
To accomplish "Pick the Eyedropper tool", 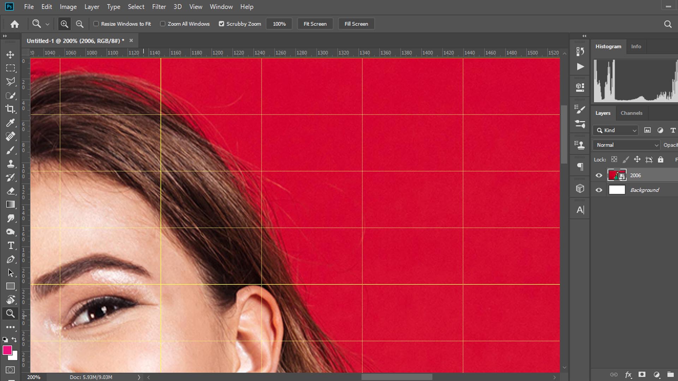I will pyautogui.click(x=10, y=123).
